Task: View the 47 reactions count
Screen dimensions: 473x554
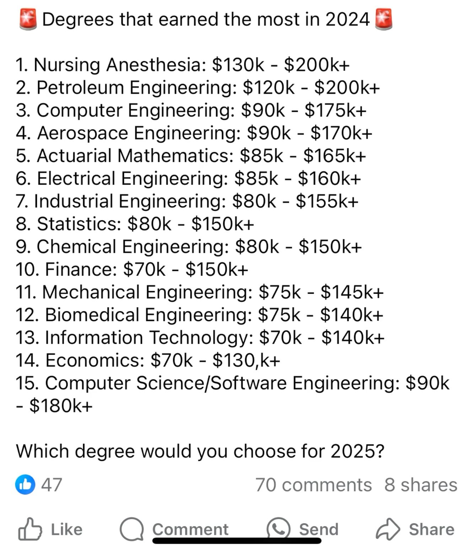Action: (x=52, y=485)
